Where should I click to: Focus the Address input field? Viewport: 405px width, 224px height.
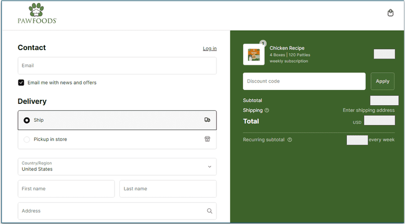coord(117,211)
